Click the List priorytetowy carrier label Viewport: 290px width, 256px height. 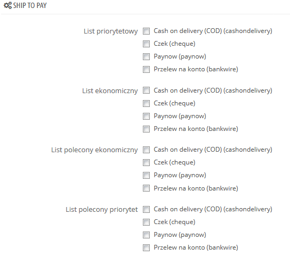pos(110,31)
